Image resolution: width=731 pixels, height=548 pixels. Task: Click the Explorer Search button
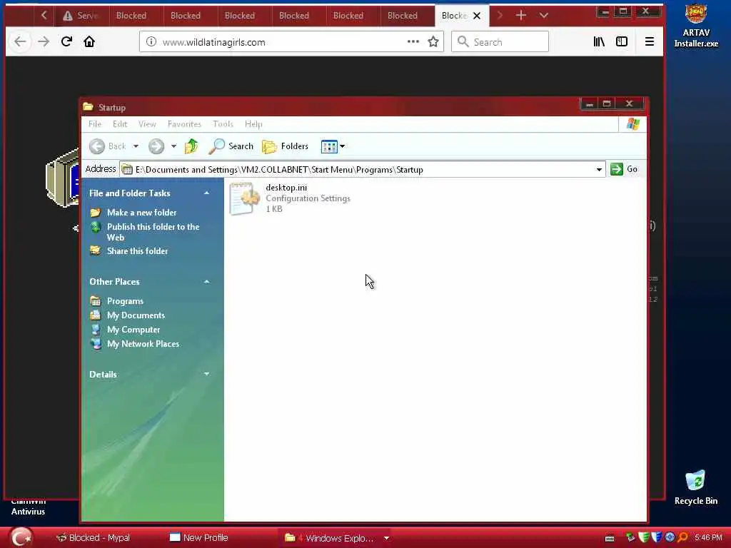point(231,146)
